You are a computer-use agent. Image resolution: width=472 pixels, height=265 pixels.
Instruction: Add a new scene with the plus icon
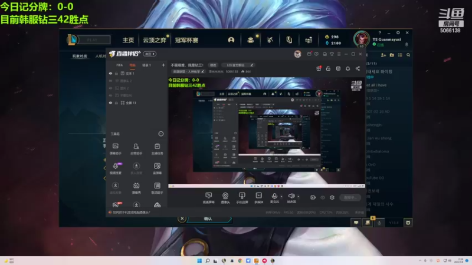(163, 65)
